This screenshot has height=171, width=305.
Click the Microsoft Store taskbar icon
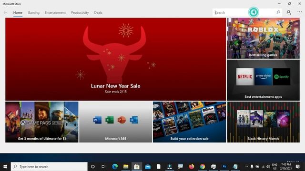pyautogui.click(x=137, y=167)
